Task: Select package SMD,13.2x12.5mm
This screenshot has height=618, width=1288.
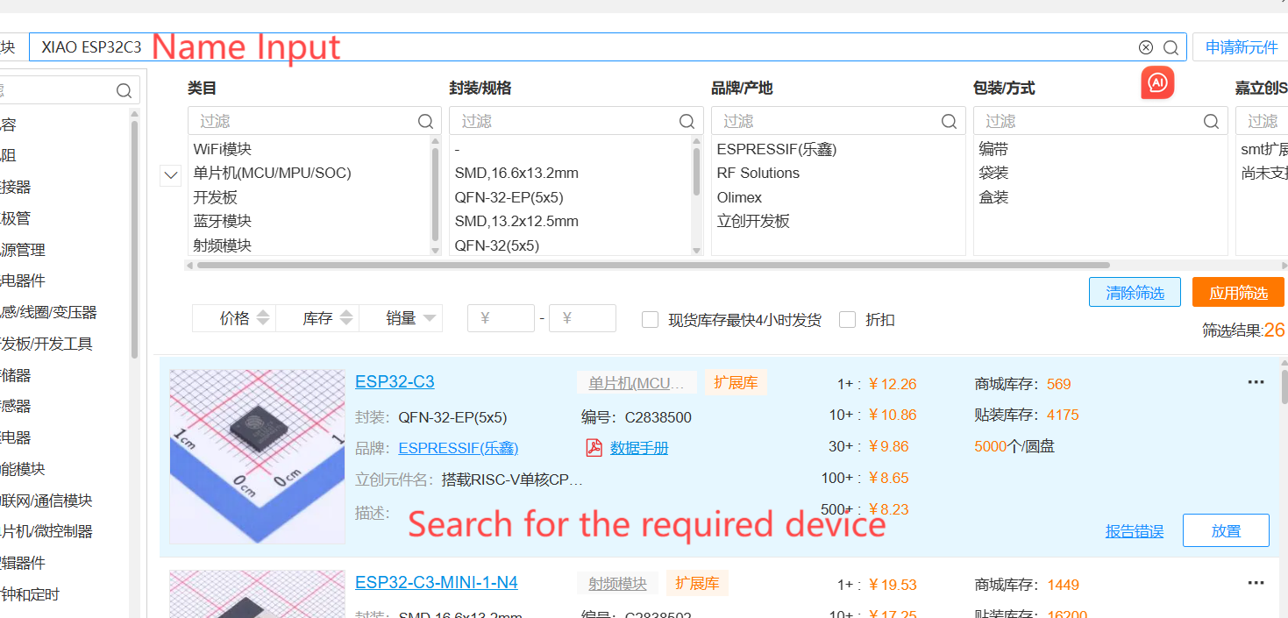Action: [516, 221]
